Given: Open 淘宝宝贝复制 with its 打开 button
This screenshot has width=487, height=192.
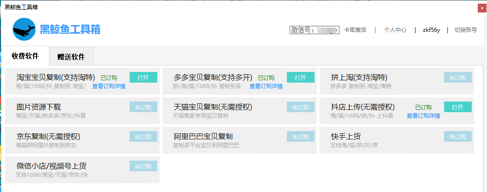Looking at the screenshot, I should (x=143, y=78).
